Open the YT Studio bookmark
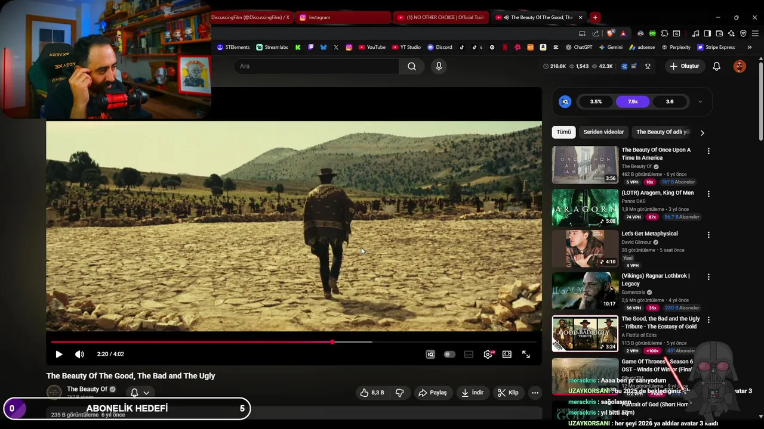The image size is (764, 429). point(406,47)
